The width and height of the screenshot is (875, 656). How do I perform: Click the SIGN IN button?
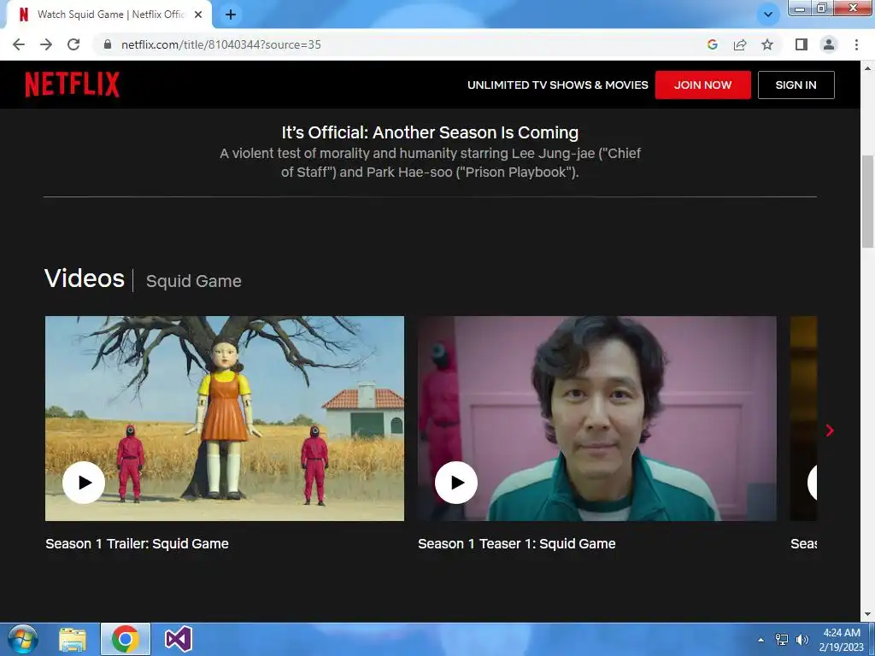[x=796, y=85]
